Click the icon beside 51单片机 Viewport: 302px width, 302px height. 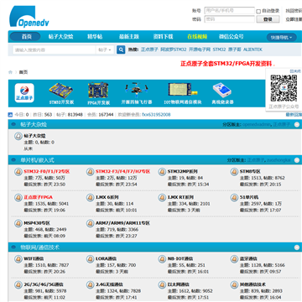(234, 197)
